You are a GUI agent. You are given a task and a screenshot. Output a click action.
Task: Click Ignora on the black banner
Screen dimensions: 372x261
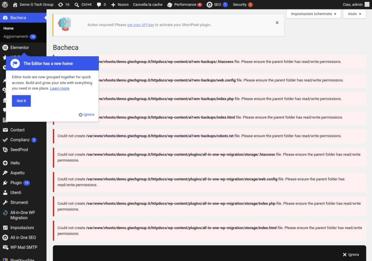[x=351, y=254]
